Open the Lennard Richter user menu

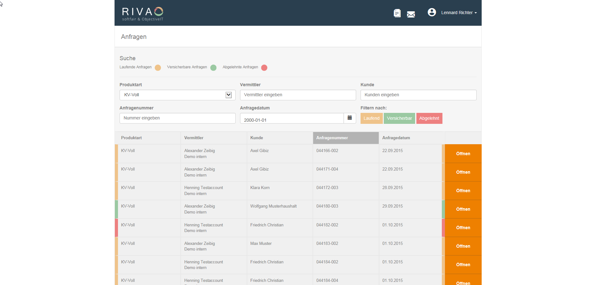pyautogui.click(x=458, y=13)
